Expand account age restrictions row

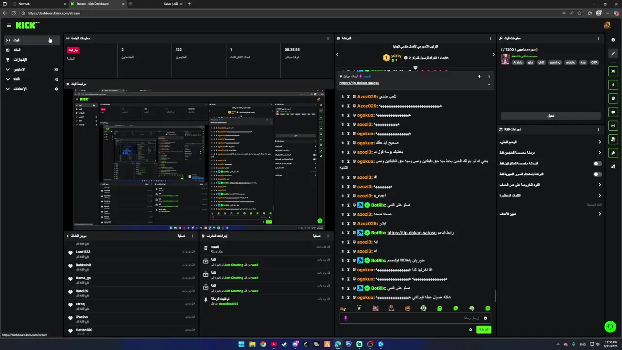click(551, 185)
